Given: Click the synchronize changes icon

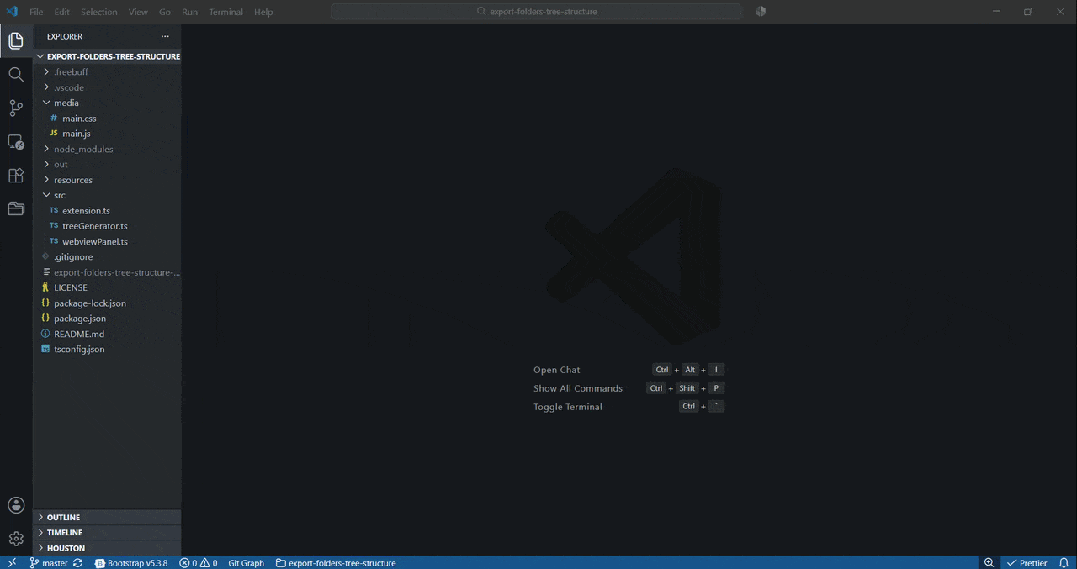Looking at the screenshot, I should click(78, 563).
